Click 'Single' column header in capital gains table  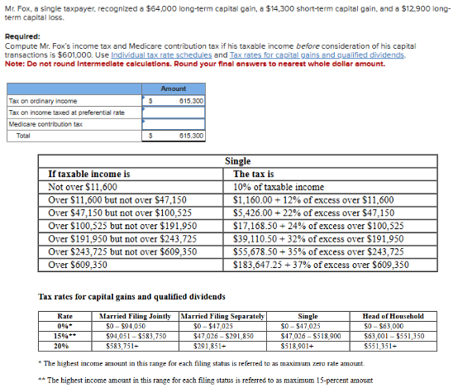click(308, 316)
